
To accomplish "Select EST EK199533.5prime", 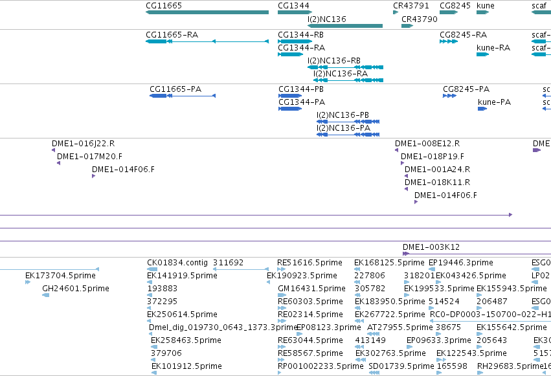I will [407, 295].
